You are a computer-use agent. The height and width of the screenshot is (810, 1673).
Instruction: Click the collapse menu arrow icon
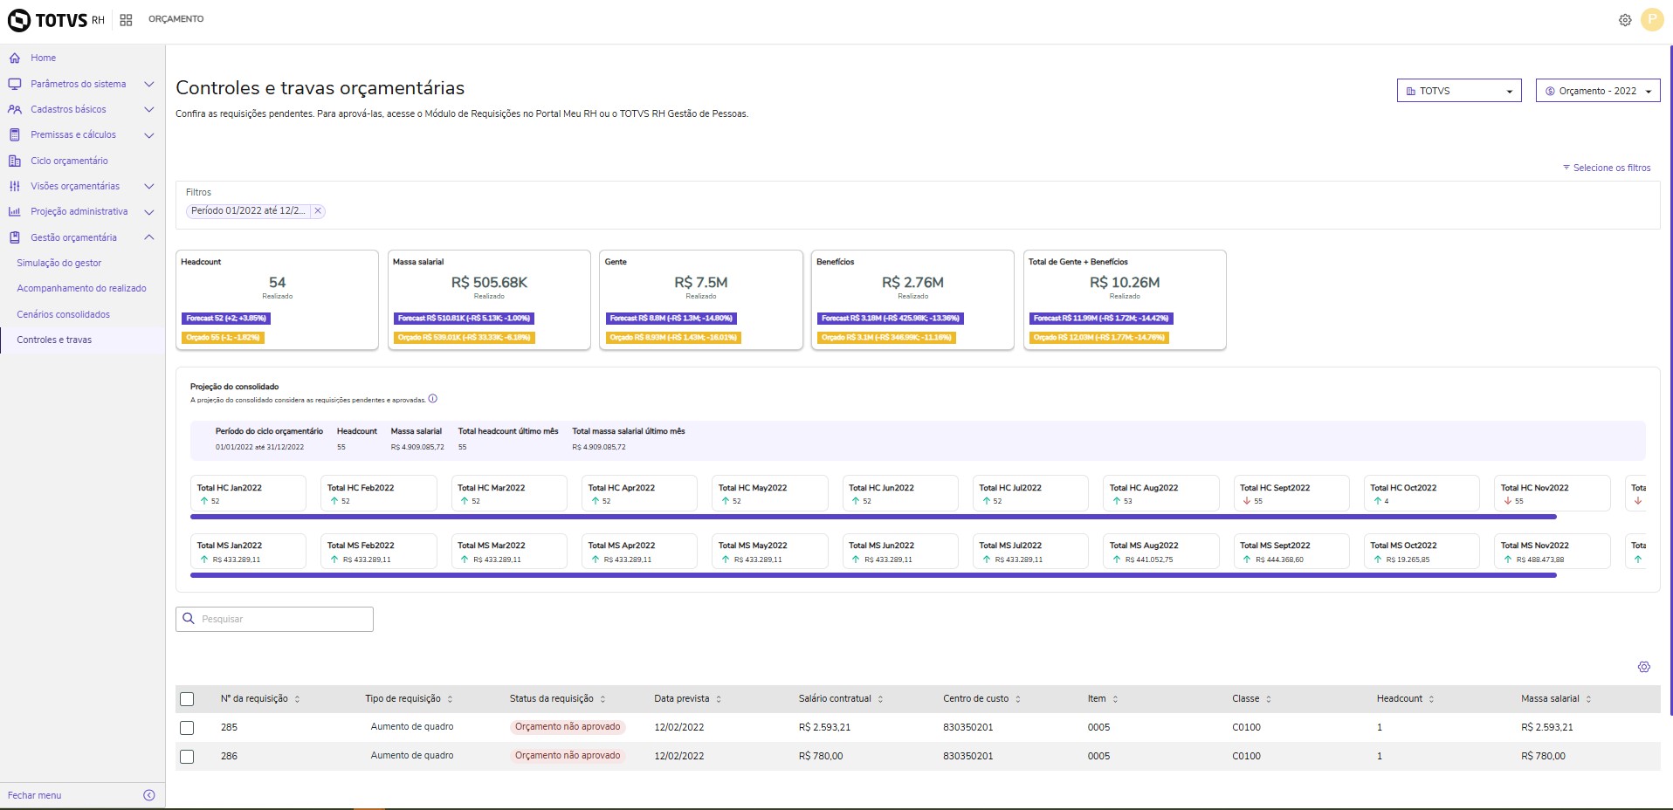(148, 795)
